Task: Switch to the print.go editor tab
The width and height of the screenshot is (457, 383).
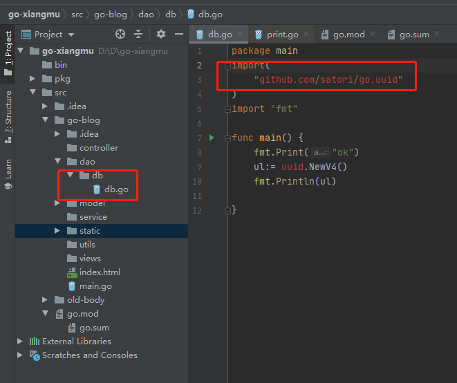Action: pos(282,35)
